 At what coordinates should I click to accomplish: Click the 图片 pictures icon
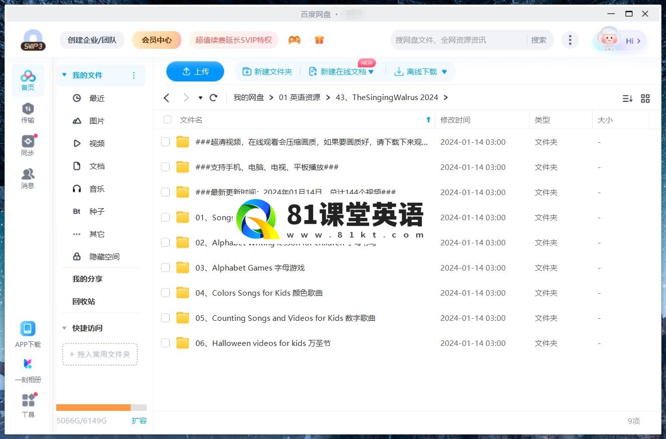point(77,121)
